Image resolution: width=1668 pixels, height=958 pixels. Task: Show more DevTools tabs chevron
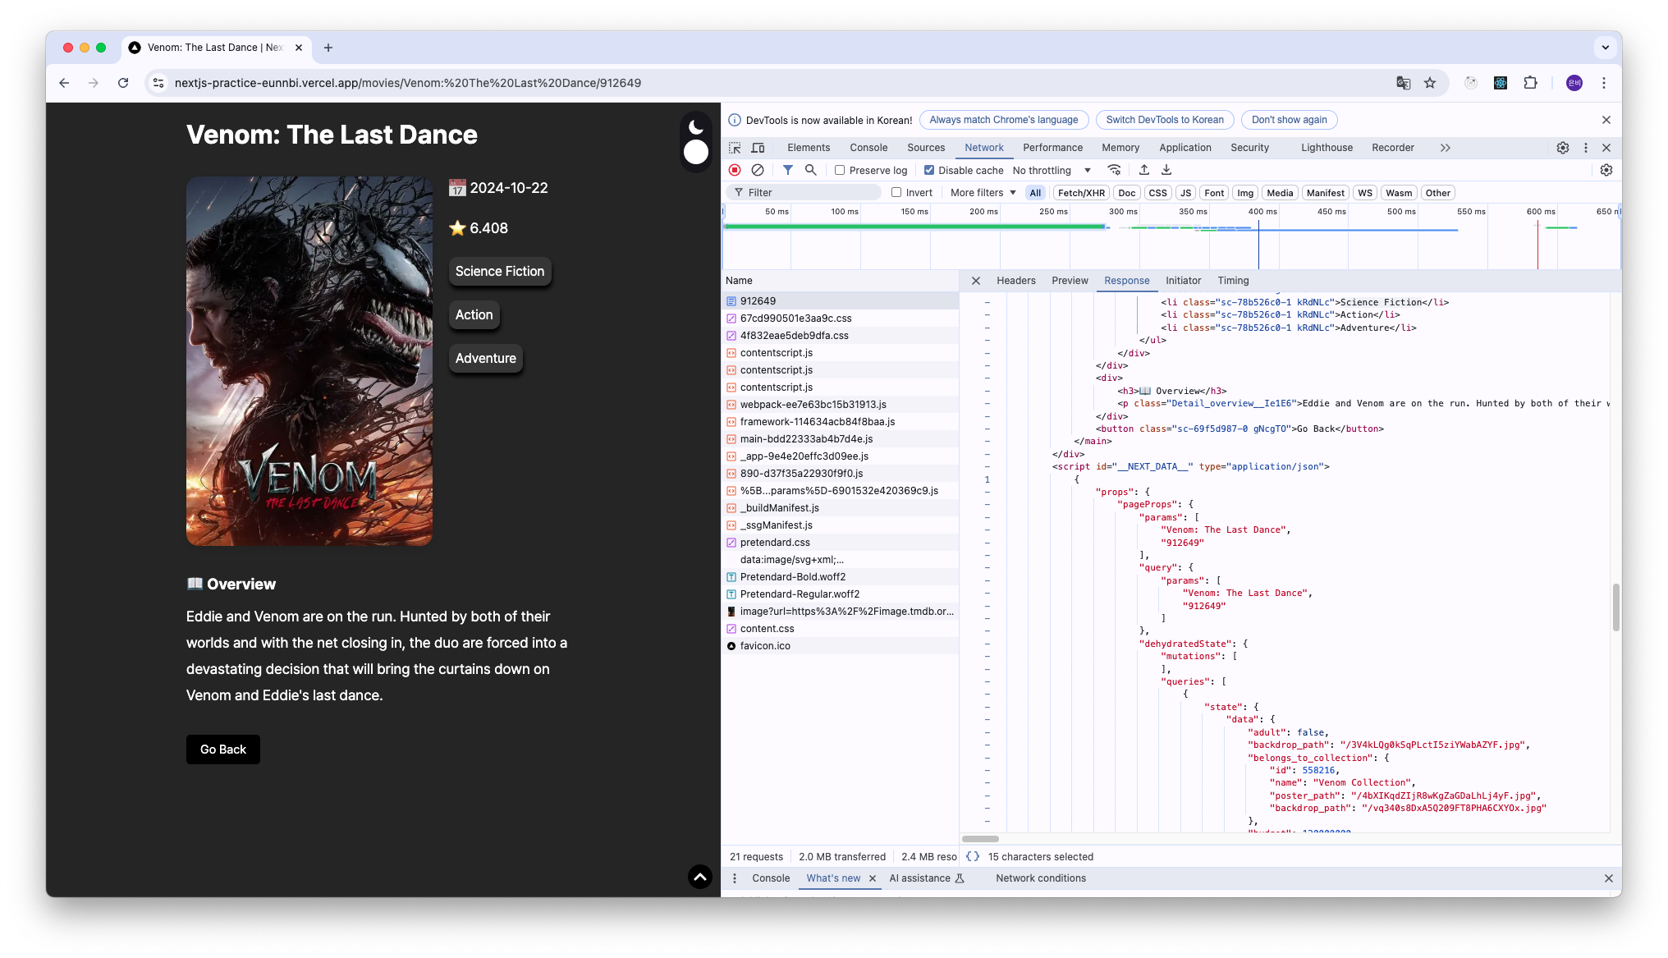pyautogui.click(x=1445, y=148)
